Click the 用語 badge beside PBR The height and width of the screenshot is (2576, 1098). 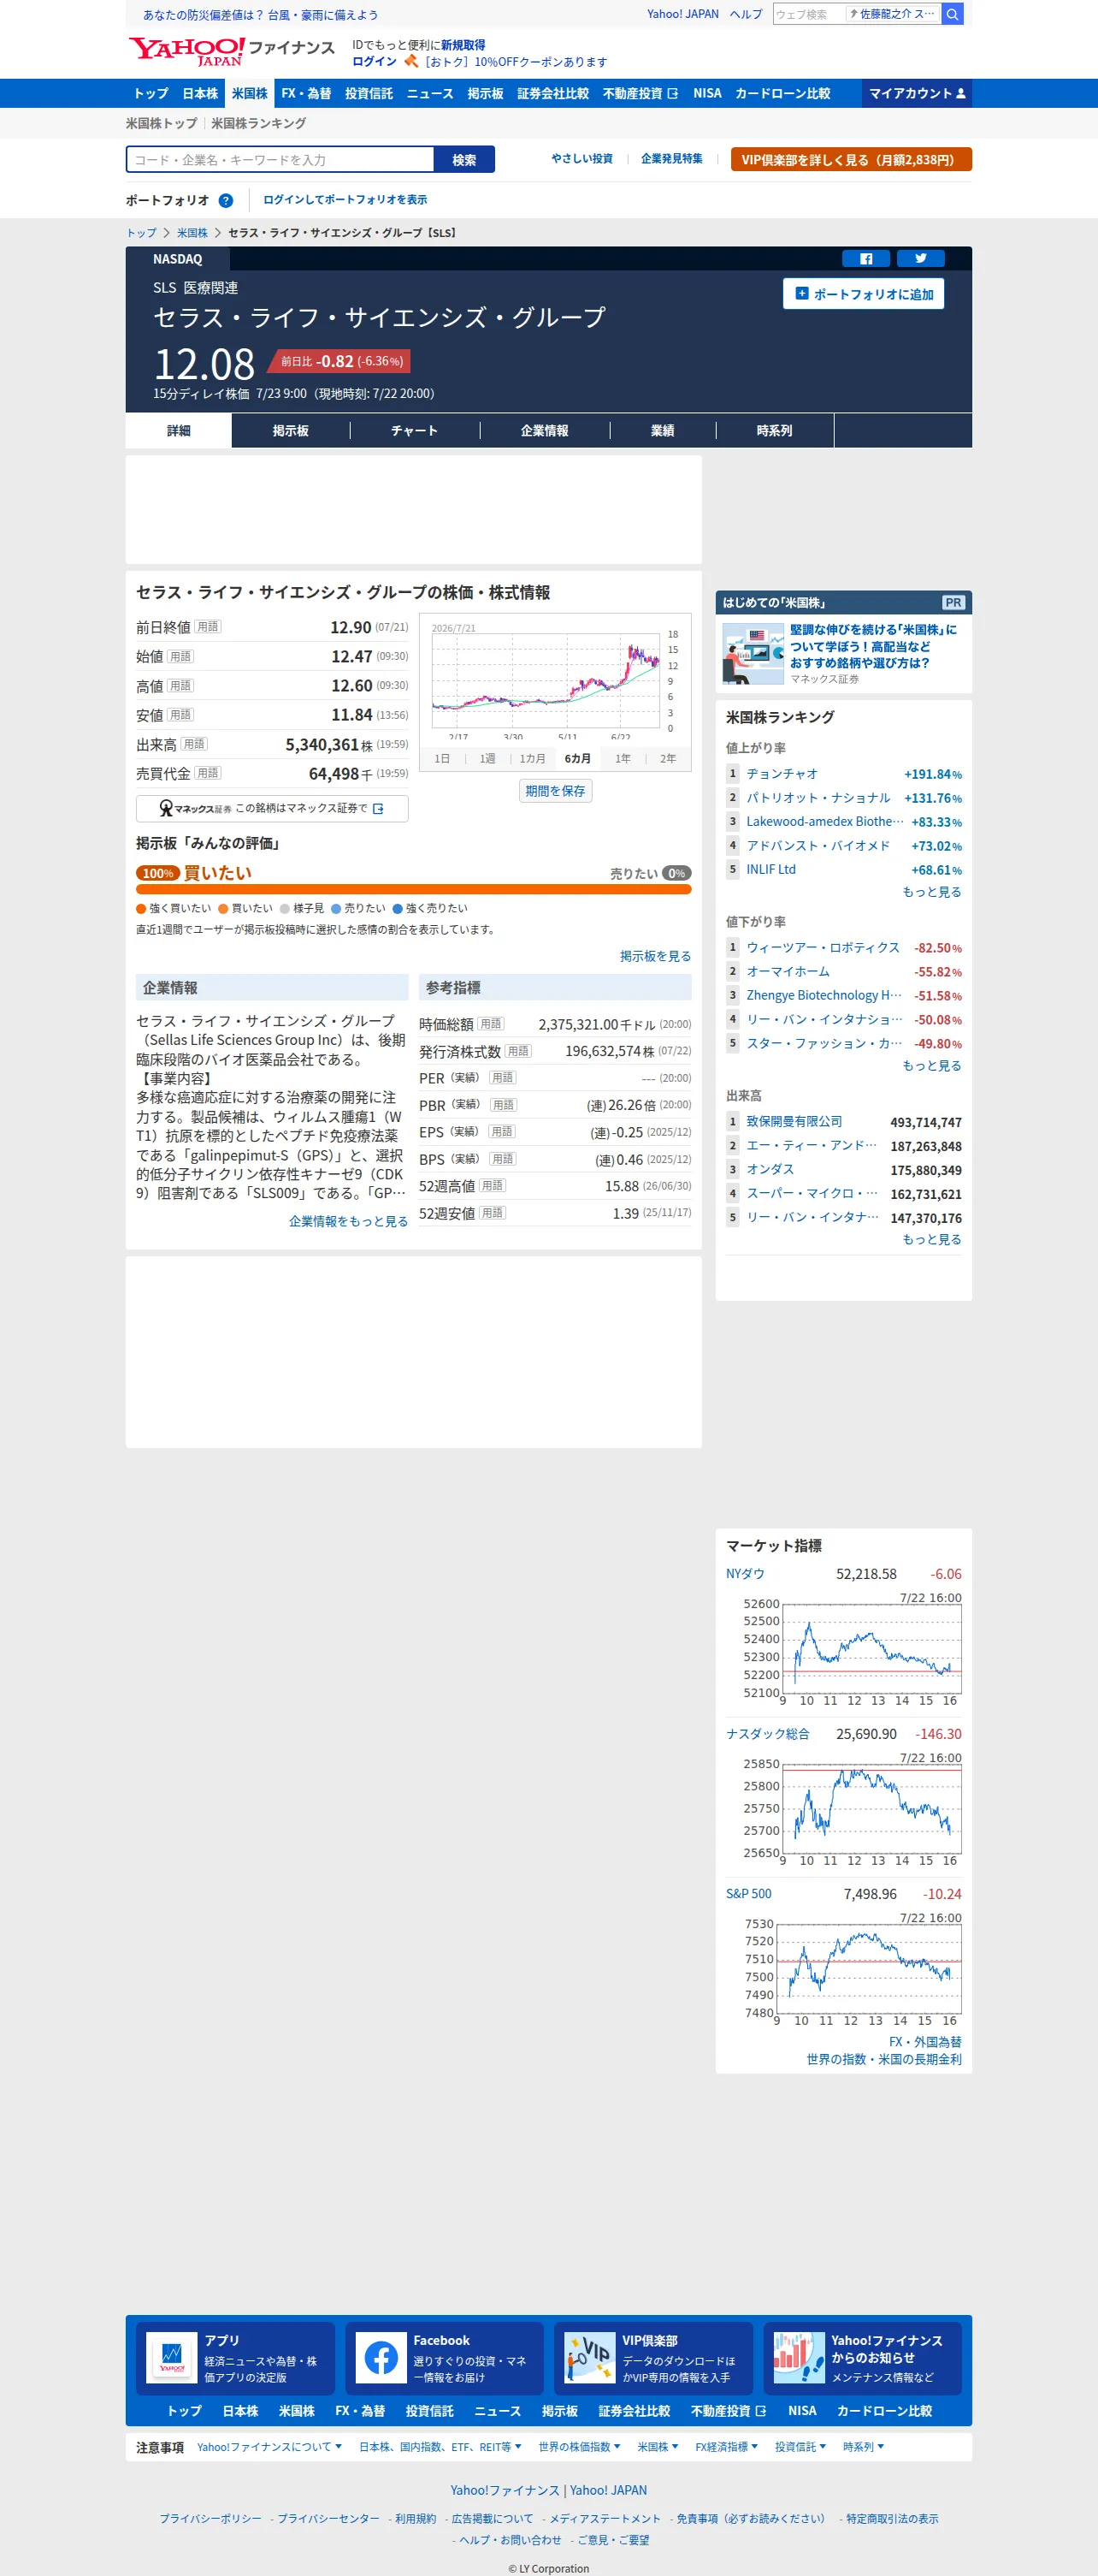[x=504, y=1105]
